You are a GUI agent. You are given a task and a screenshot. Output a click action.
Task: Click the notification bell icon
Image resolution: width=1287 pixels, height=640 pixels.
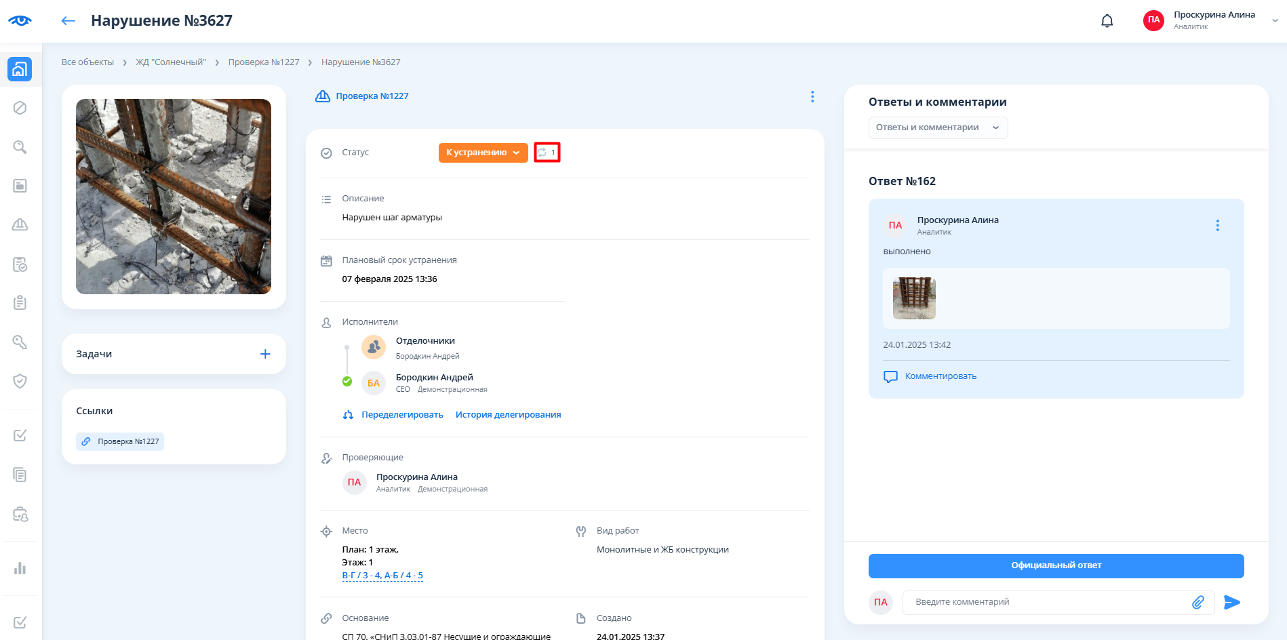pos(1107,21)
